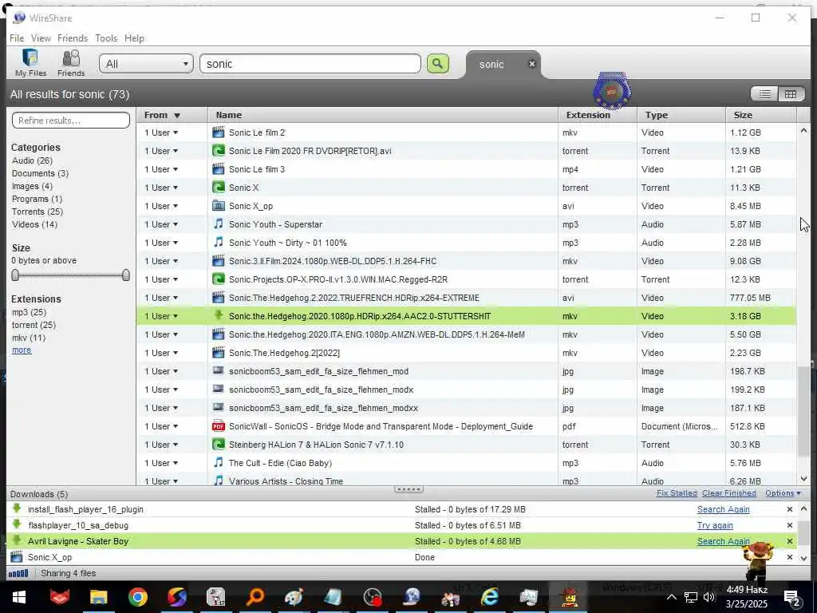The width and height of the screenshot is (817, 613).
Task: Sort results by Extension column
Action: click(597, 115)
